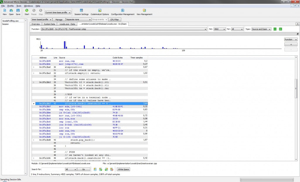Open the timer-based profile dropdown

[42, 20]
